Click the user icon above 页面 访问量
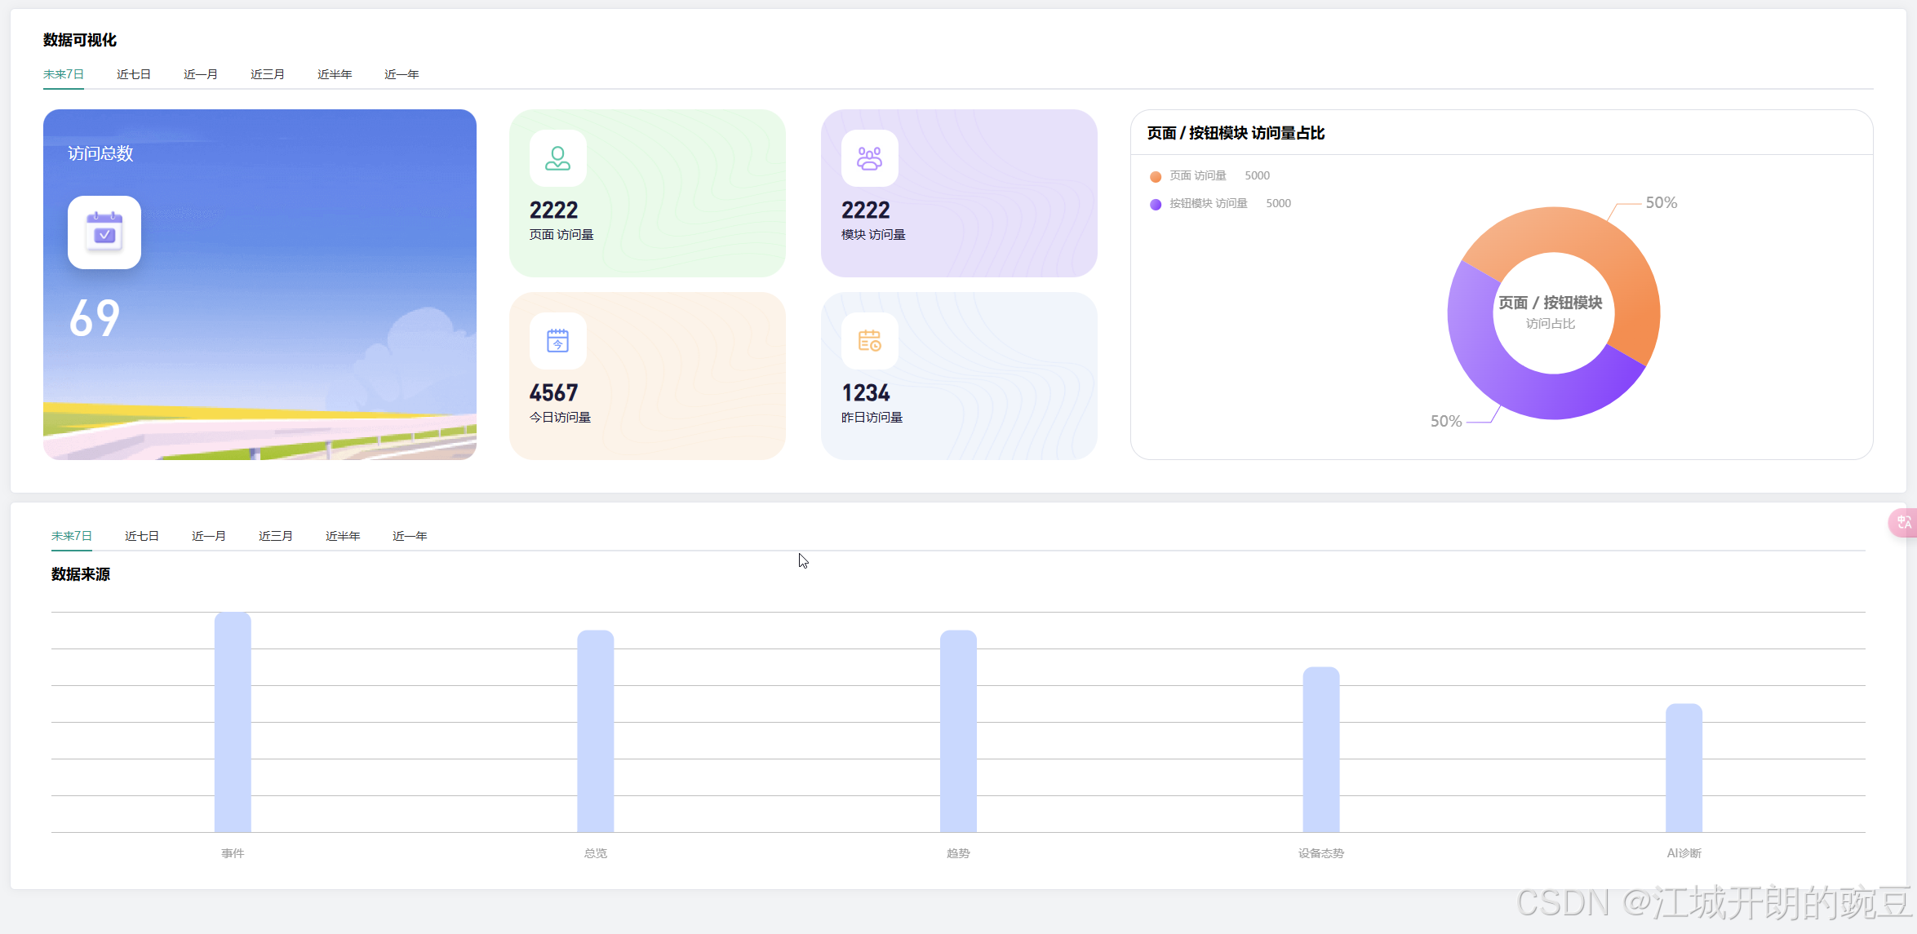The width and height of the screenshot is (1917, 934). pos(557,158)
